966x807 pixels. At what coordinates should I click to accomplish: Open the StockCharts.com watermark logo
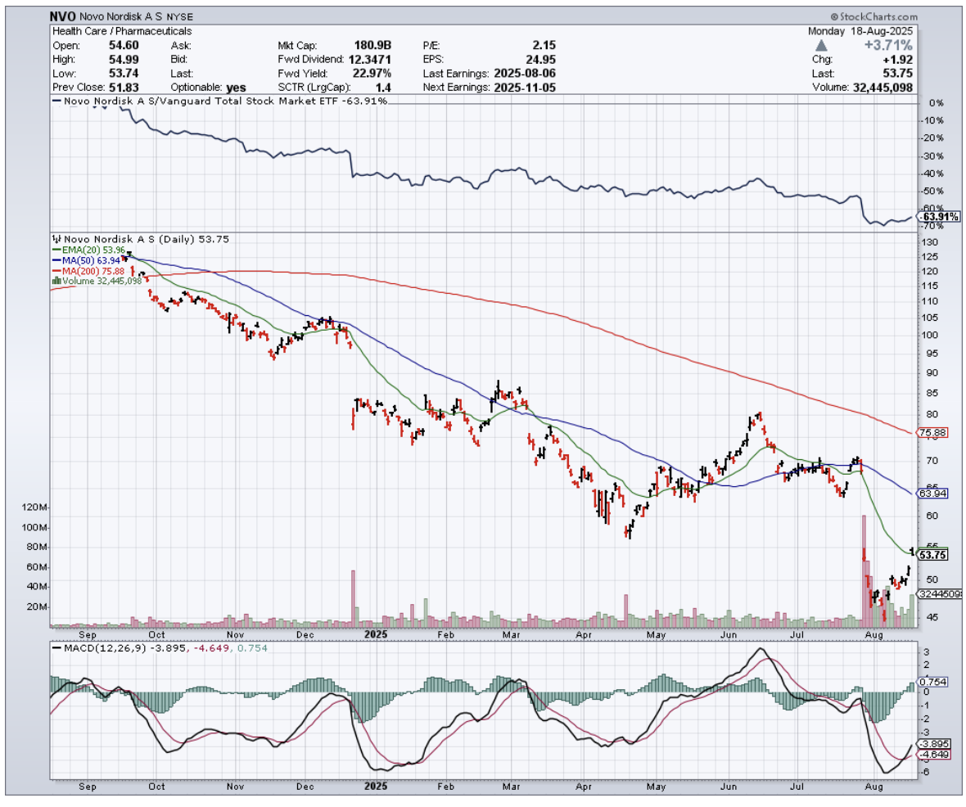pos(872,16)
